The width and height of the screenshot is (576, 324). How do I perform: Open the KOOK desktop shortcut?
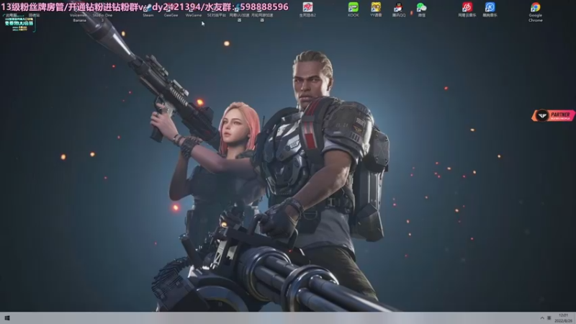tap(353, 9)
